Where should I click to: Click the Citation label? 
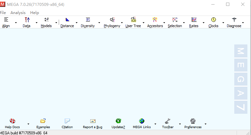point(67,127)
